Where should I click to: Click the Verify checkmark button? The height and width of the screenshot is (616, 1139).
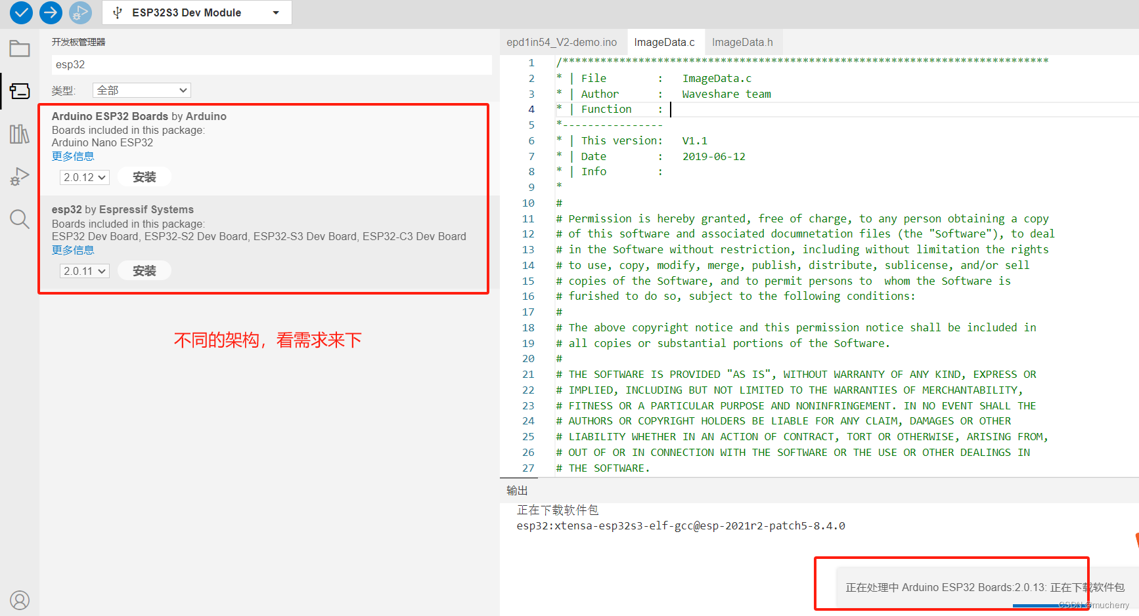21,12
